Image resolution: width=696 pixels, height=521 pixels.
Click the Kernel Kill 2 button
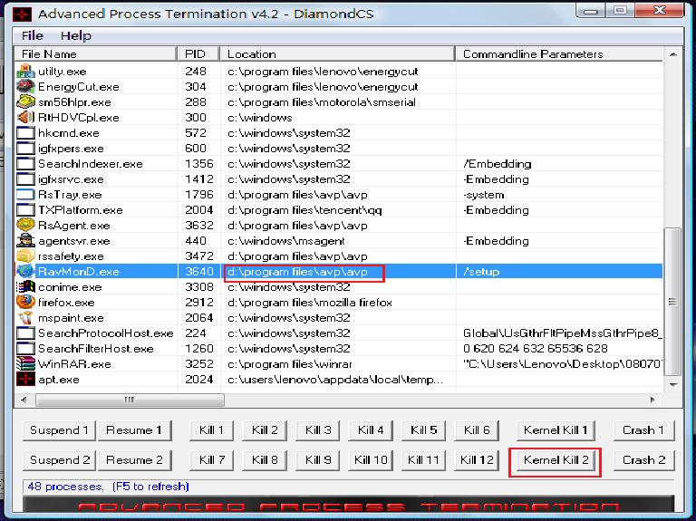(x=556, y=459)
